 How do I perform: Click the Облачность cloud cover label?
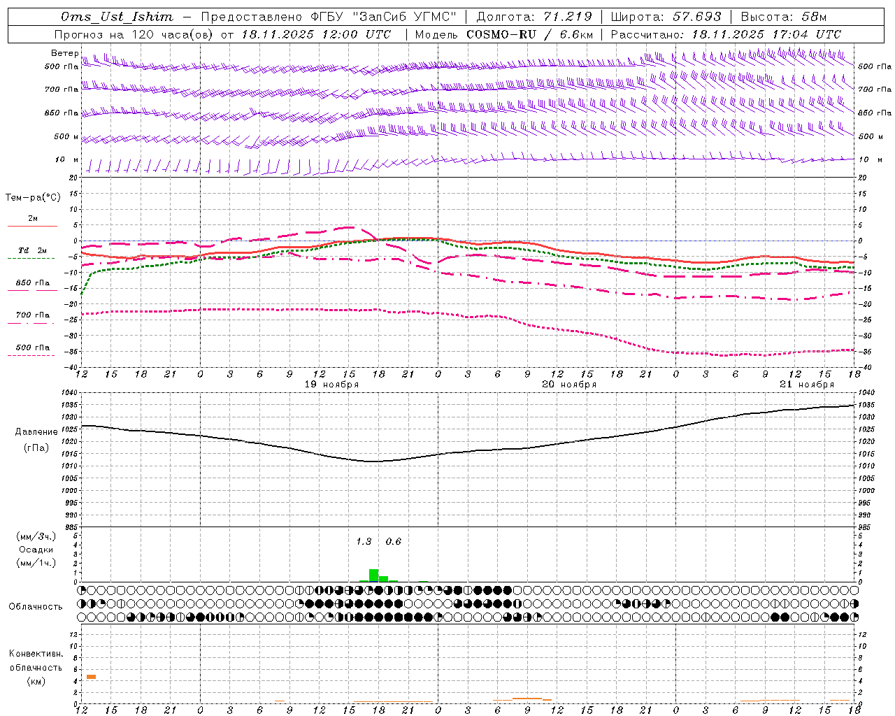point(36,606)
